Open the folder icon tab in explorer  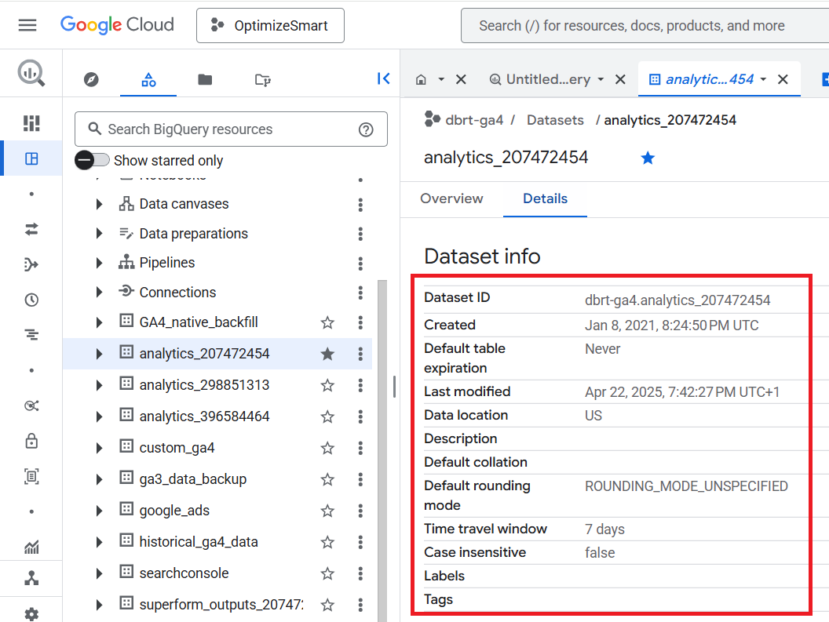tap(205, 79)
